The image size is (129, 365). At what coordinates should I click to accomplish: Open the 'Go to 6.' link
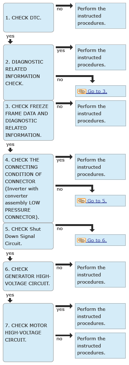point(97,240)
